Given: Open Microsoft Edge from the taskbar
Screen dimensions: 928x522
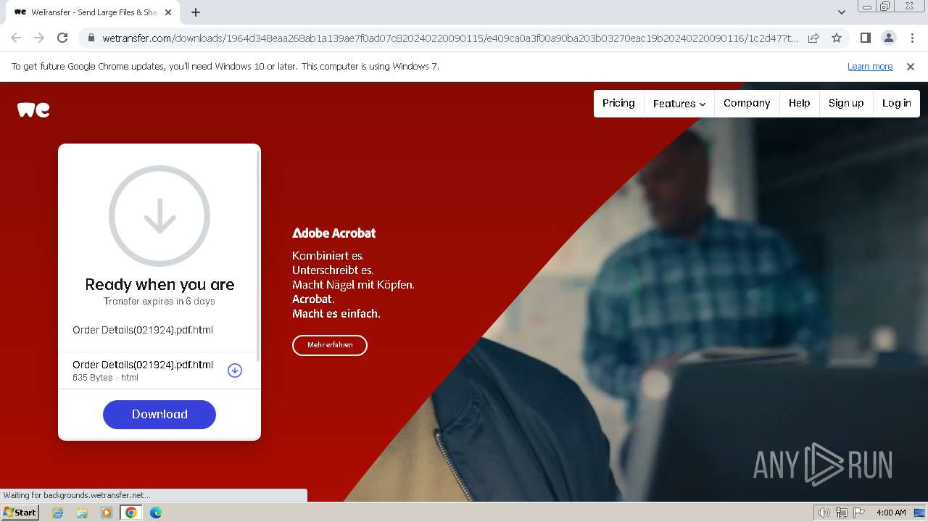Looking at the screenshot, I should 156,513.
